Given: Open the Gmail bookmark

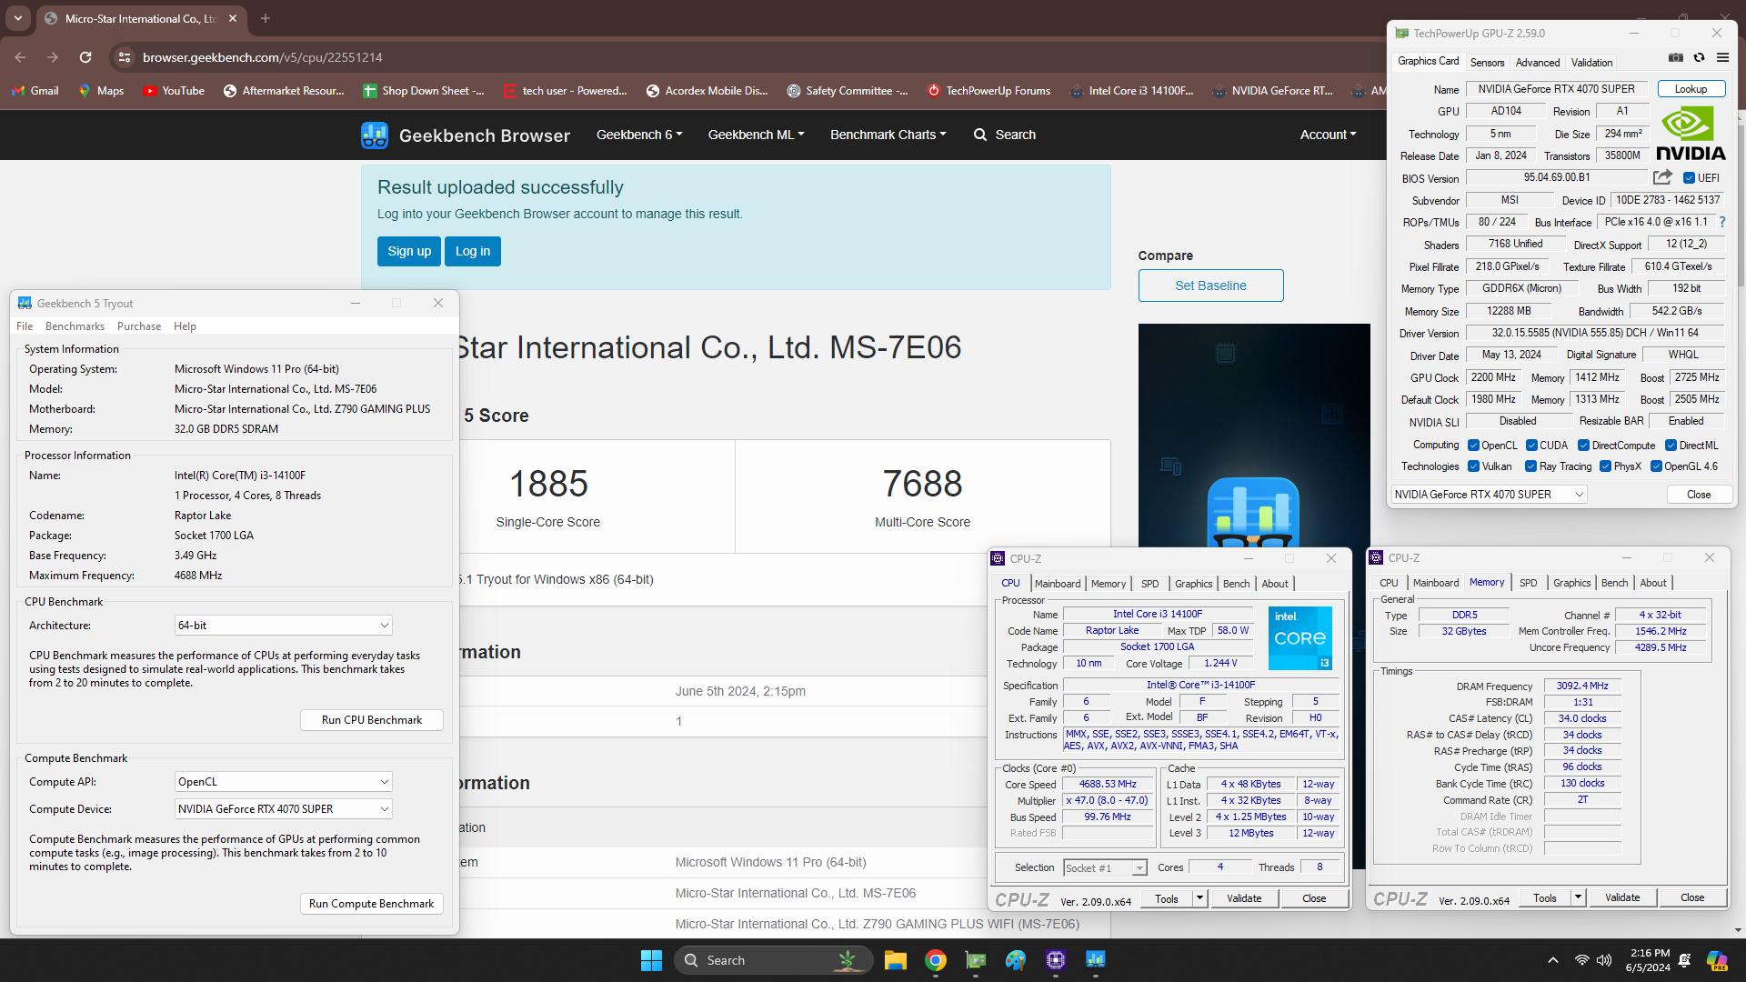Looking at the screenshot, I should coord(35,91).
